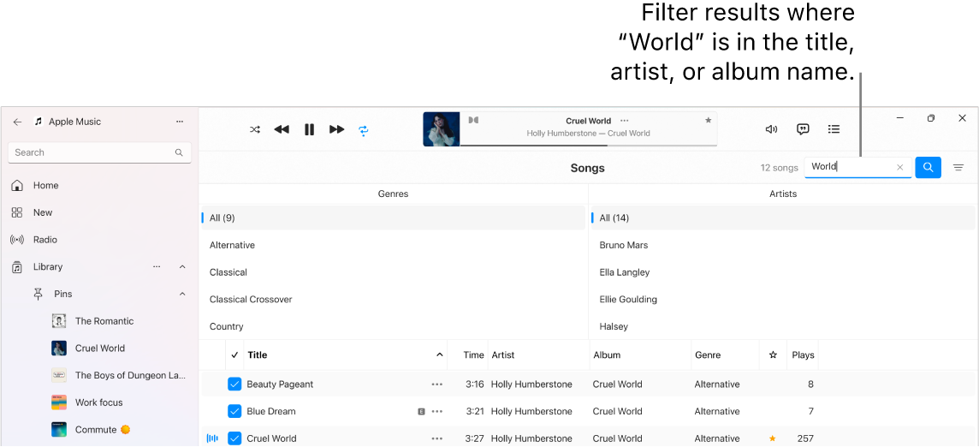Open the Work focus playlist

click(x=98, y=402)
